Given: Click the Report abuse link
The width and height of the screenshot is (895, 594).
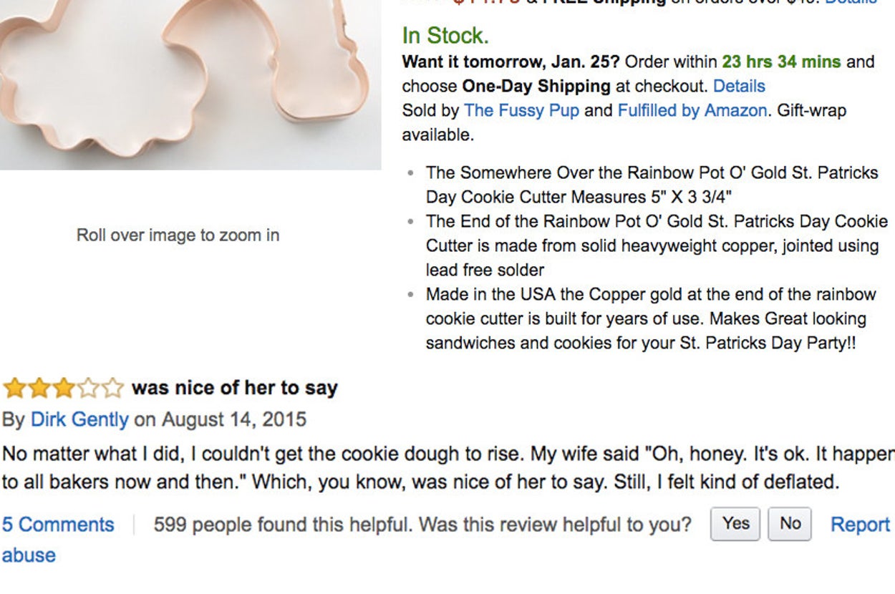Looking at the screenshot, I should coord(859,525).
